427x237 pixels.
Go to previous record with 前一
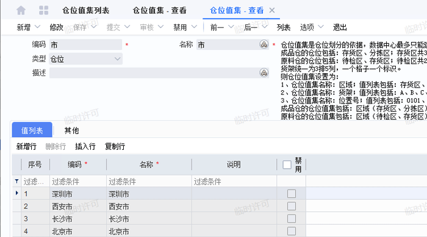point(217,27)
